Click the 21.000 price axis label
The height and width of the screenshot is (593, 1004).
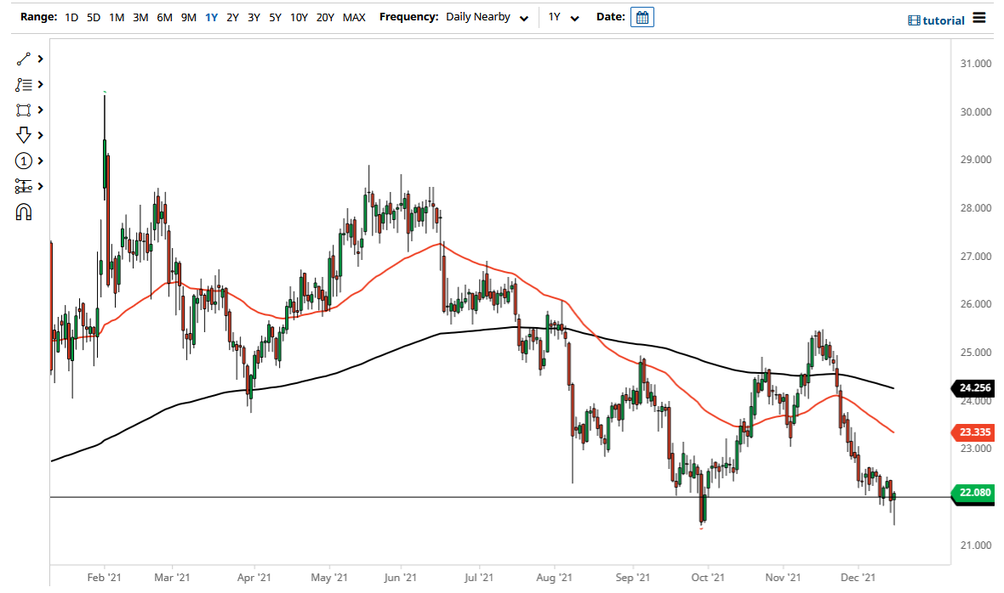(x=975, y=545)
